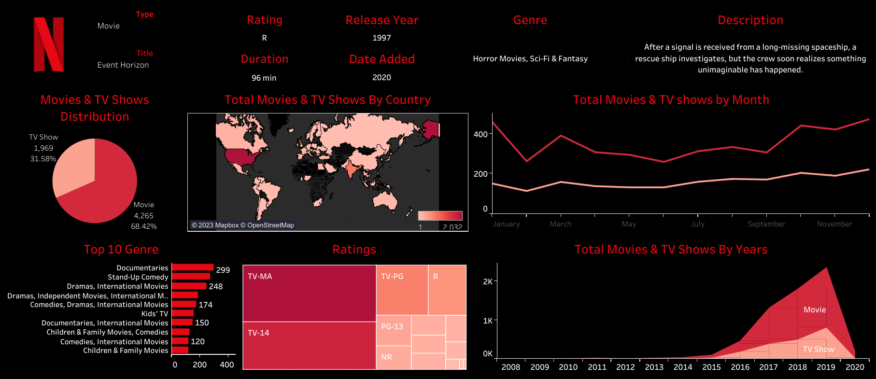Click United States on the map
This screenshot has width=876, height=379.
point(240,156)
